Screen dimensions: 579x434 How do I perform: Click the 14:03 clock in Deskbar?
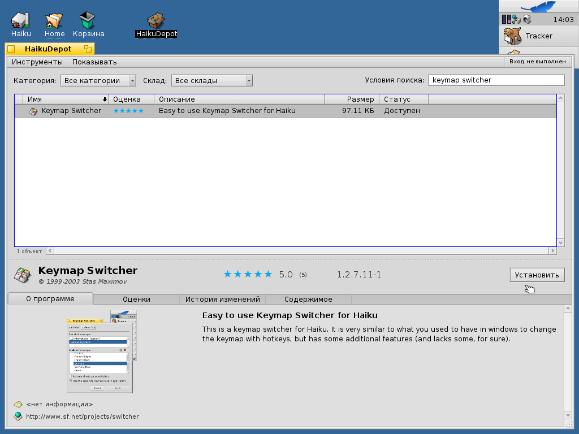coord(563,20)
